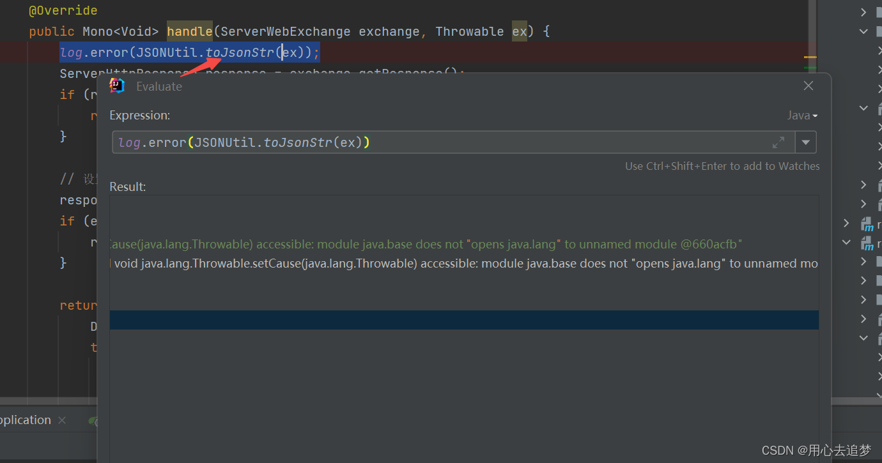Click the green marker on the editor stripe

pyautogui.click(x=810, y=67)
